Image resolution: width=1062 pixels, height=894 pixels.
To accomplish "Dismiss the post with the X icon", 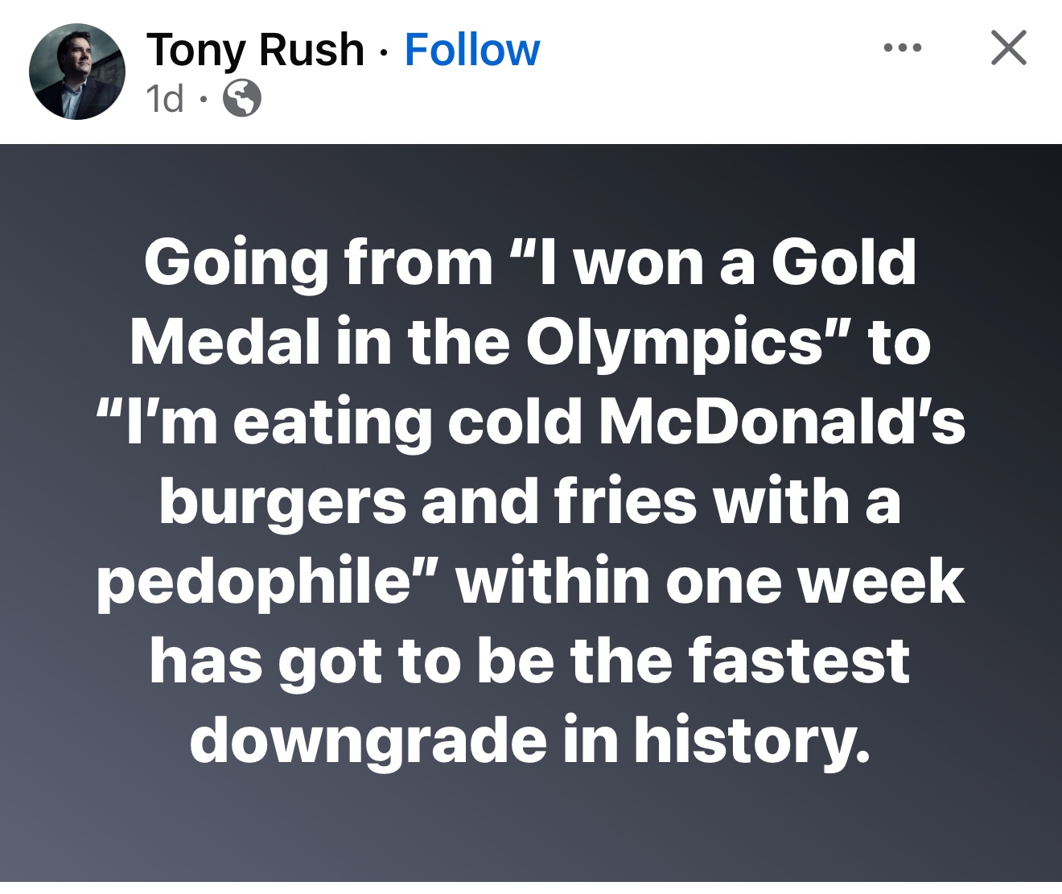I will pyautogui.click(x=1008, y=48).
